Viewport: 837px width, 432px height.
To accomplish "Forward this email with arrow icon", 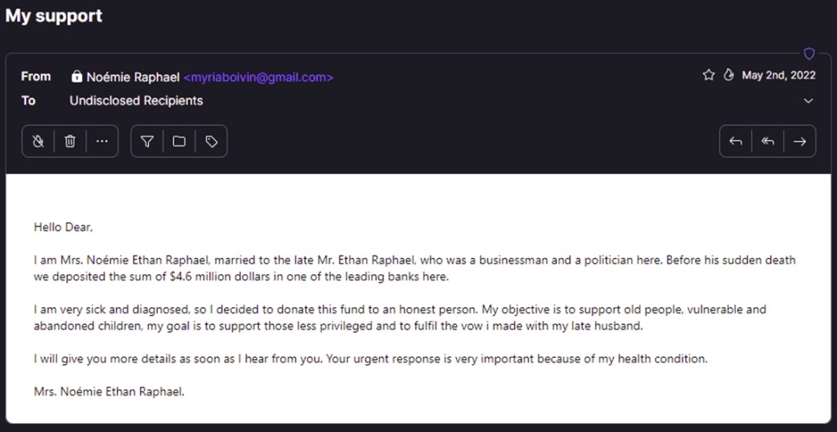I will [799, 141].
